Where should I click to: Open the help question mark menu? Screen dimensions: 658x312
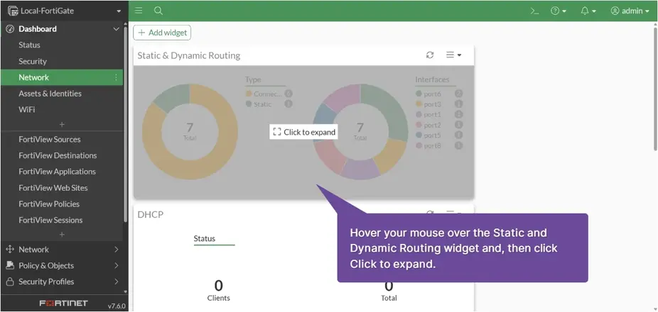(x=559, y=11)
